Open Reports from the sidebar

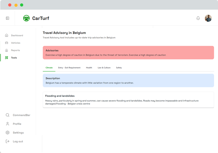15,50
